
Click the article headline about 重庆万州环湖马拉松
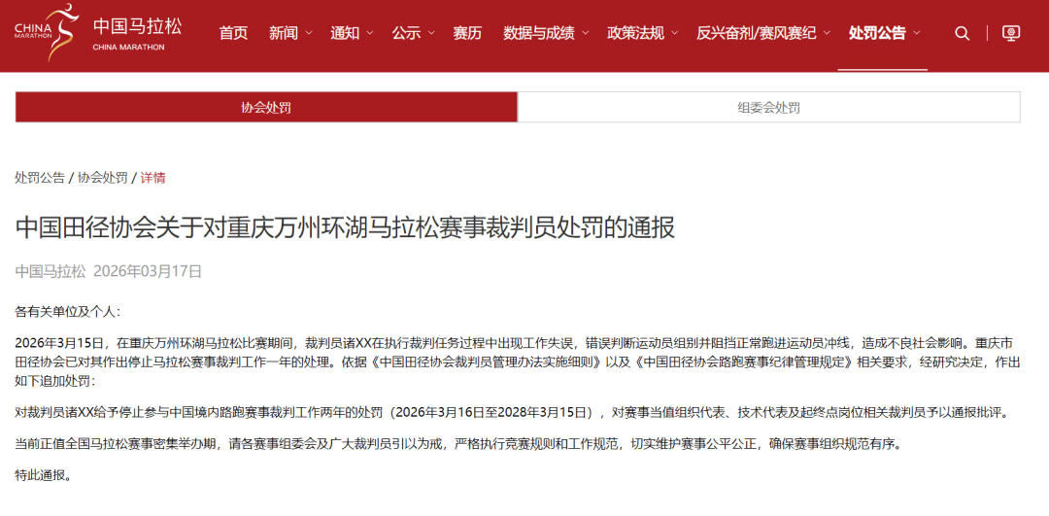[345, 227]
